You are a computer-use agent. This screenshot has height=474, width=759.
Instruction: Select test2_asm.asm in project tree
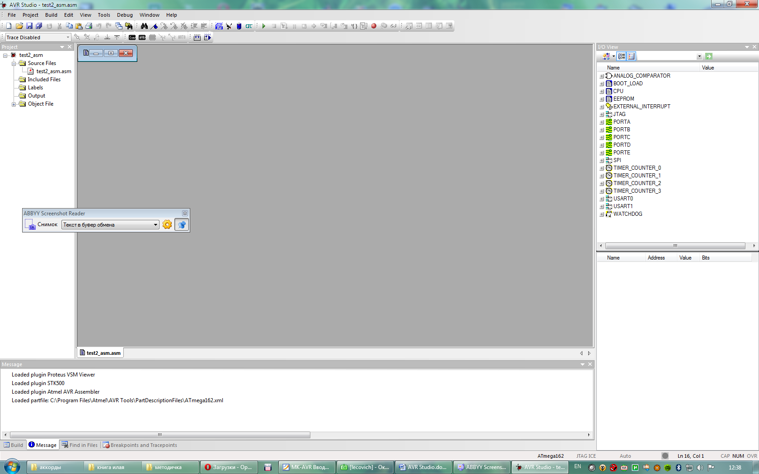coord(54,71)
